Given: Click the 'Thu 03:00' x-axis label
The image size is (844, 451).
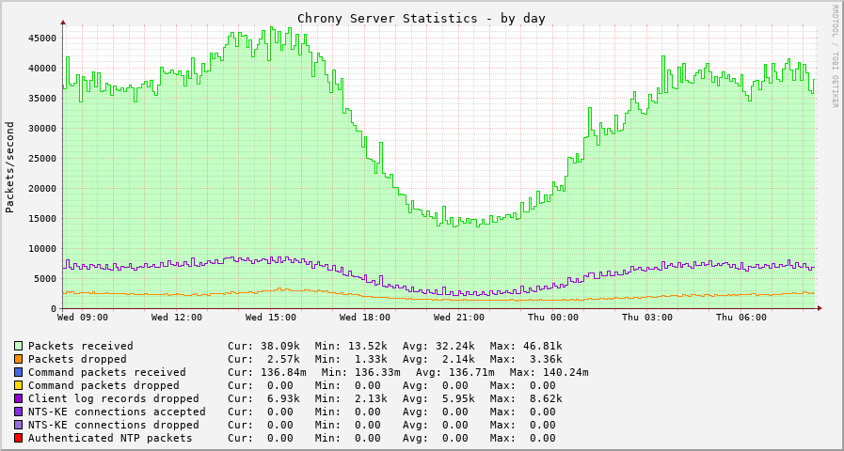Looking at the screenshot, I should [647, 318].
